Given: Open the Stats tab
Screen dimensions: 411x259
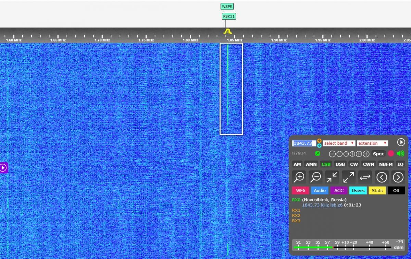Looking at the screenshot, I should click(377, 190).
